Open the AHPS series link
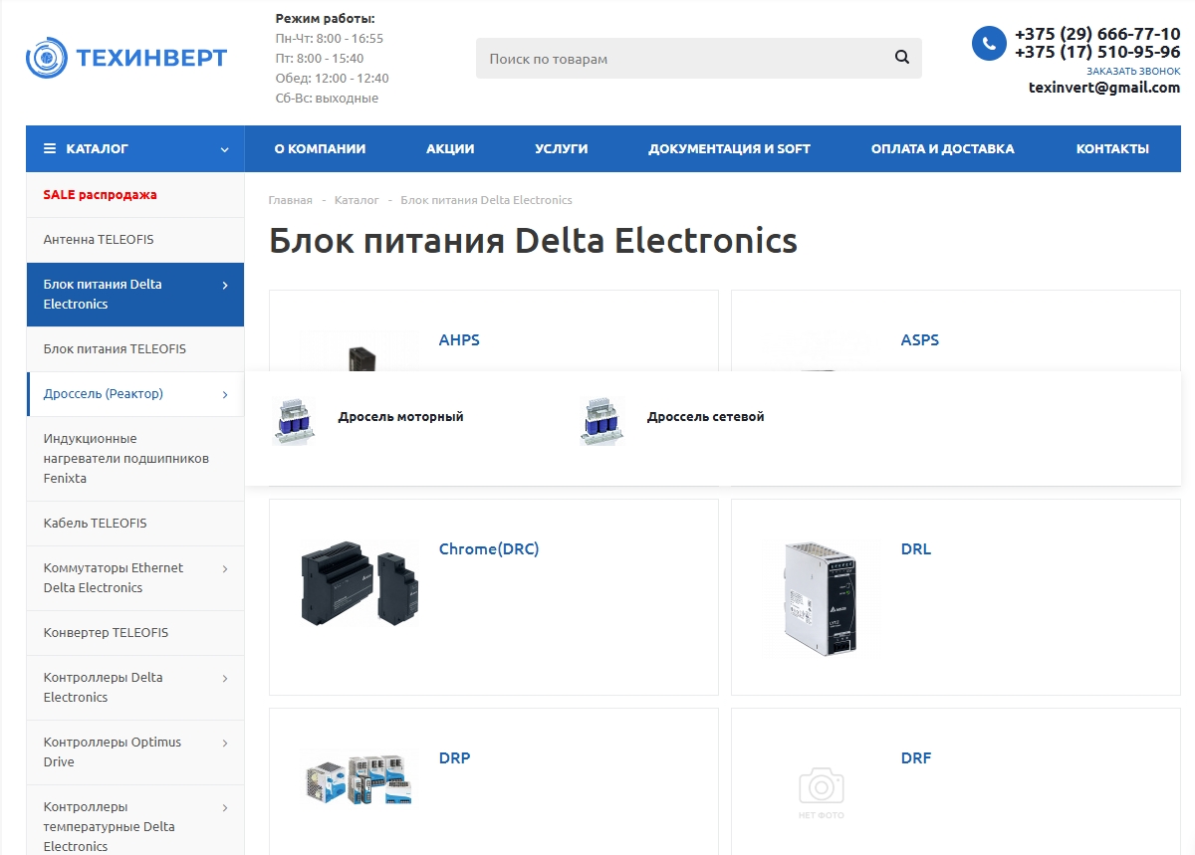This screenshot has width=1195, height=855. coord(459,340)
